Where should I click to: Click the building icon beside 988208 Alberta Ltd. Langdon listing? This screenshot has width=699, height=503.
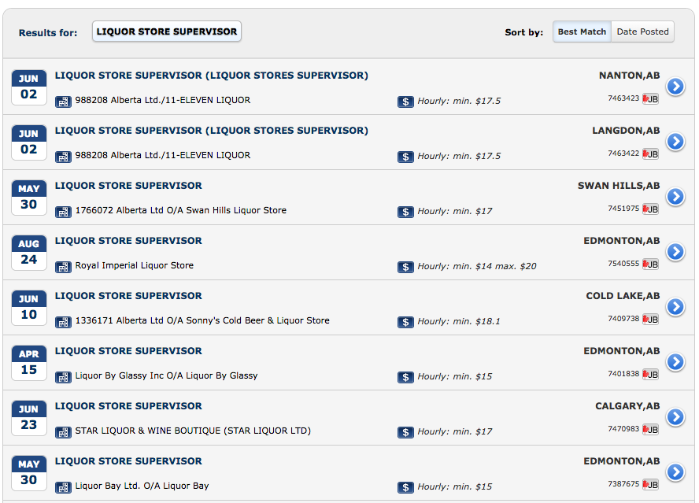coord(62,156)
